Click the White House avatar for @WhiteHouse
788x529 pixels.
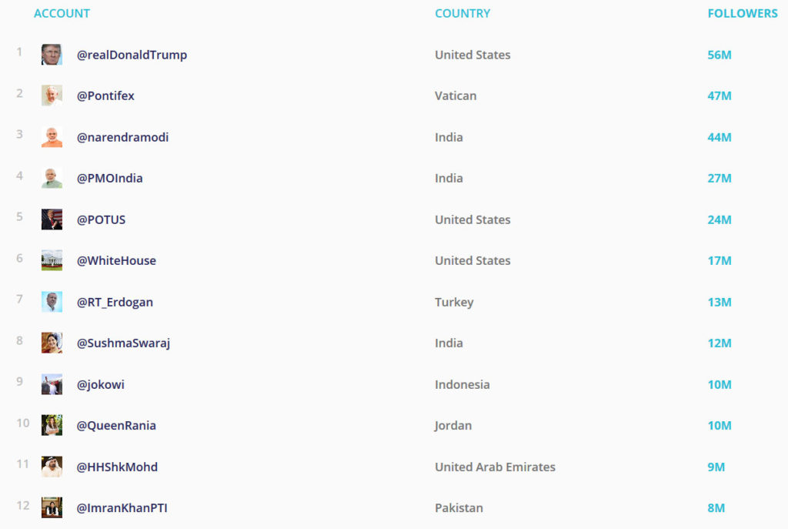tap(51, 260)
